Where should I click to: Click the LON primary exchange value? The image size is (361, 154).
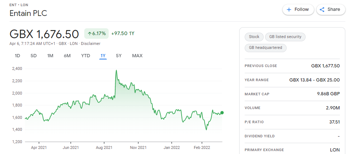[x=335, y=150]
